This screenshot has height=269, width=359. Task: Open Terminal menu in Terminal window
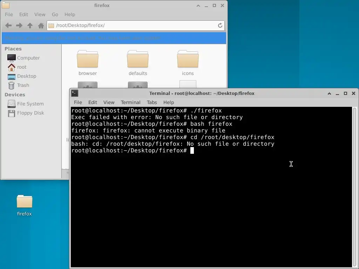pyautogui.click(x=130, y=102)
